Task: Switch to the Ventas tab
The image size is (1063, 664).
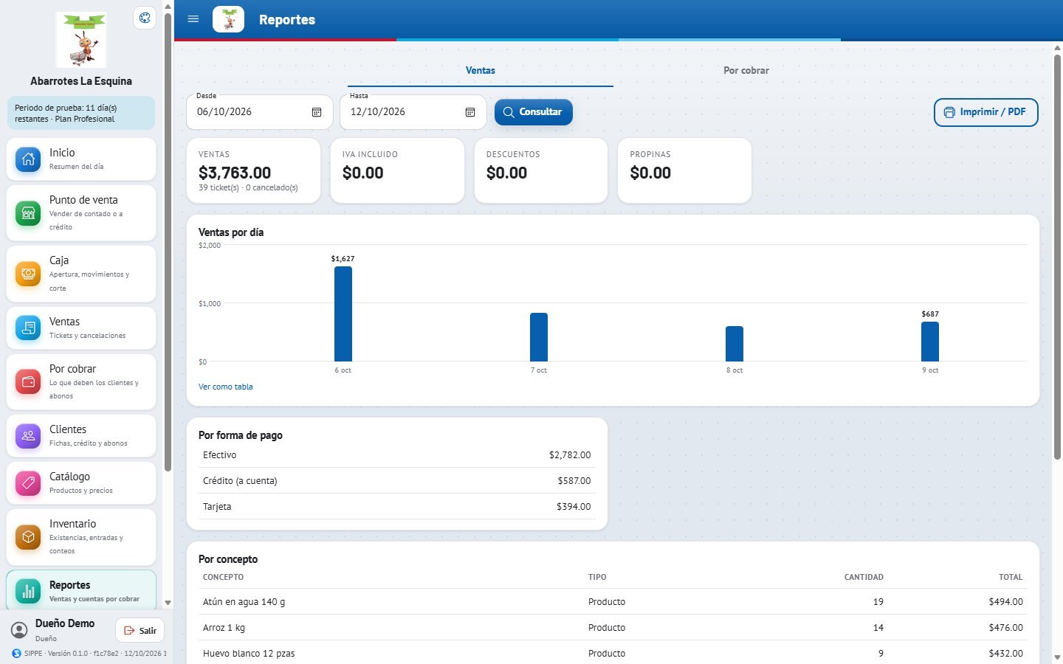Action: (x=481, y=71)
